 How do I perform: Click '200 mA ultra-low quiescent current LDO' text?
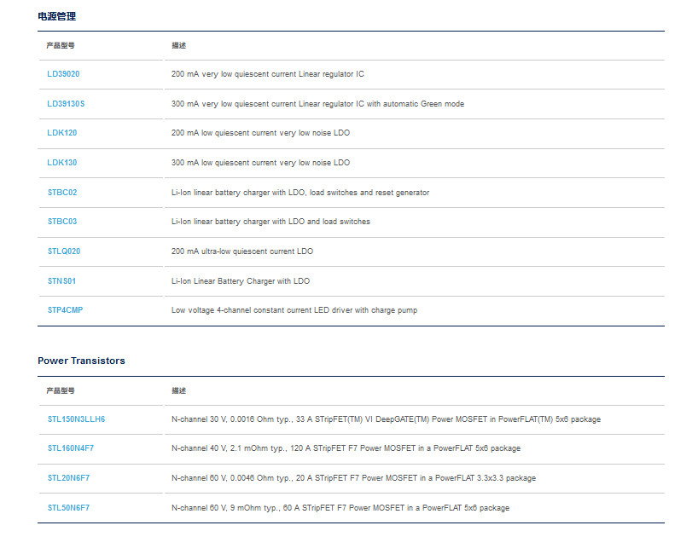242,251
